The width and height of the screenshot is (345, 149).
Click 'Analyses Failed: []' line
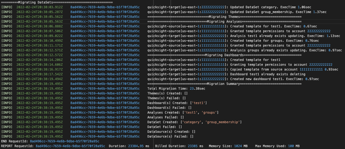click(x=166, y=117)
